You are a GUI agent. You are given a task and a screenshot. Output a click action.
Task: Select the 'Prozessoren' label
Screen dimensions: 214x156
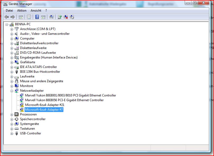pos(28,114)
